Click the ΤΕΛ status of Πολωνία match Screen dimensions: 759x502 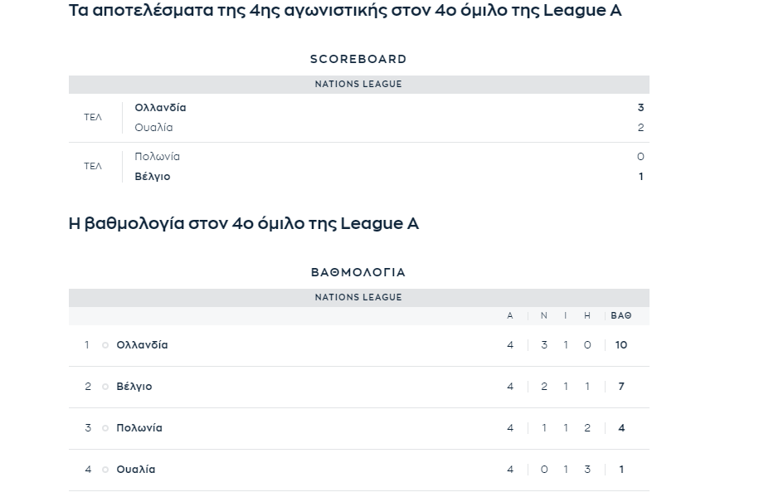pos(93,166)
